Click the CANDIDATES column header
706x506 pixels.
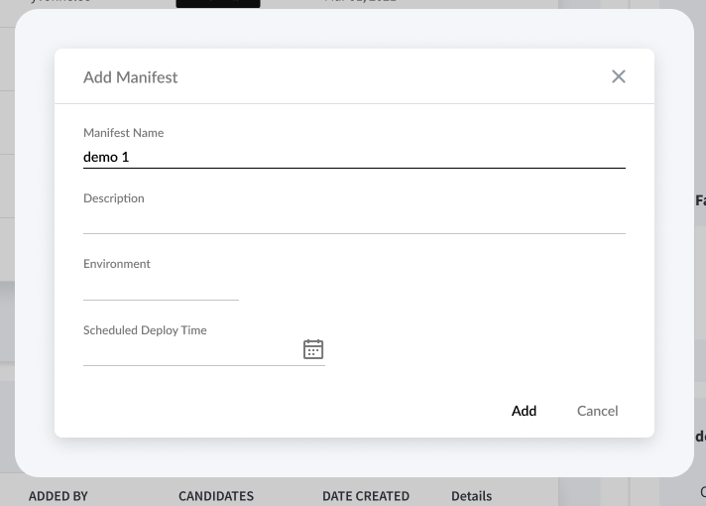point(216,496)
